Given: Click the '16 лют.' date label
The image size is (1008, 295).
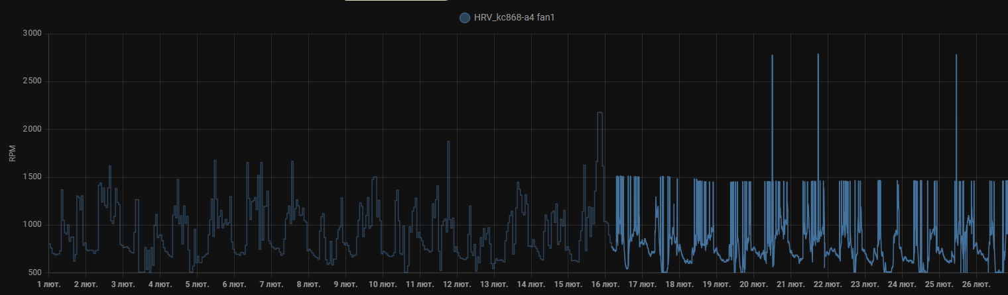Looking at the screenshot, I should click(605, 284).
